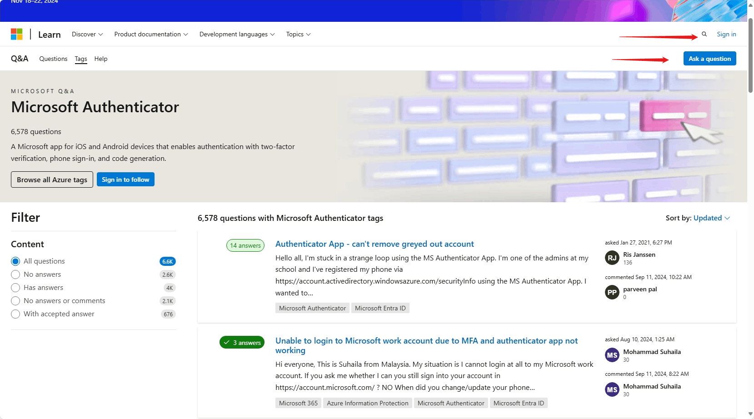This screenshot has width=754, height=419.
Task: Click the scrollbar down arrow
Action: [750, 414]
